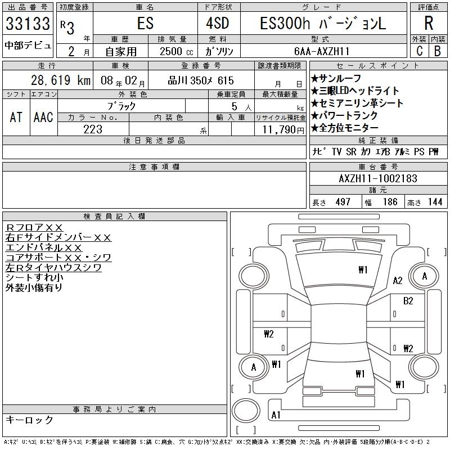Select the コアサポート××・シワ inspector note
Viewport: 450px width, 450px height.
[58, 258]
